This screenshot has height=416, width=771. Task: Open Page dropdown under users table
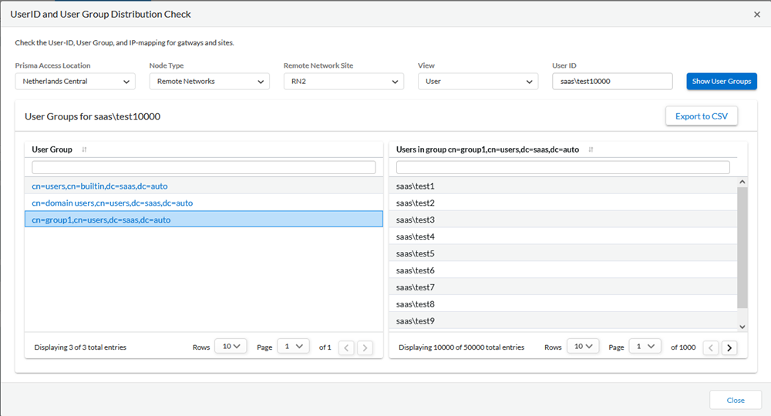(645, 347)
